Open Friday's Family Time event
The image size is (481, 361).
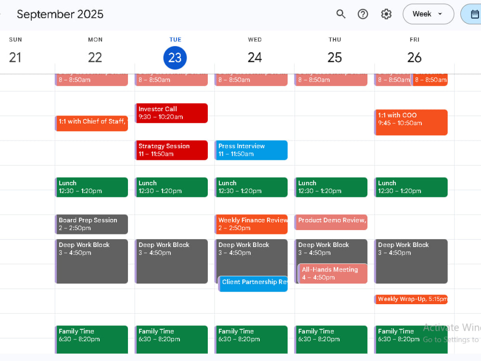(x=411, y=339)
